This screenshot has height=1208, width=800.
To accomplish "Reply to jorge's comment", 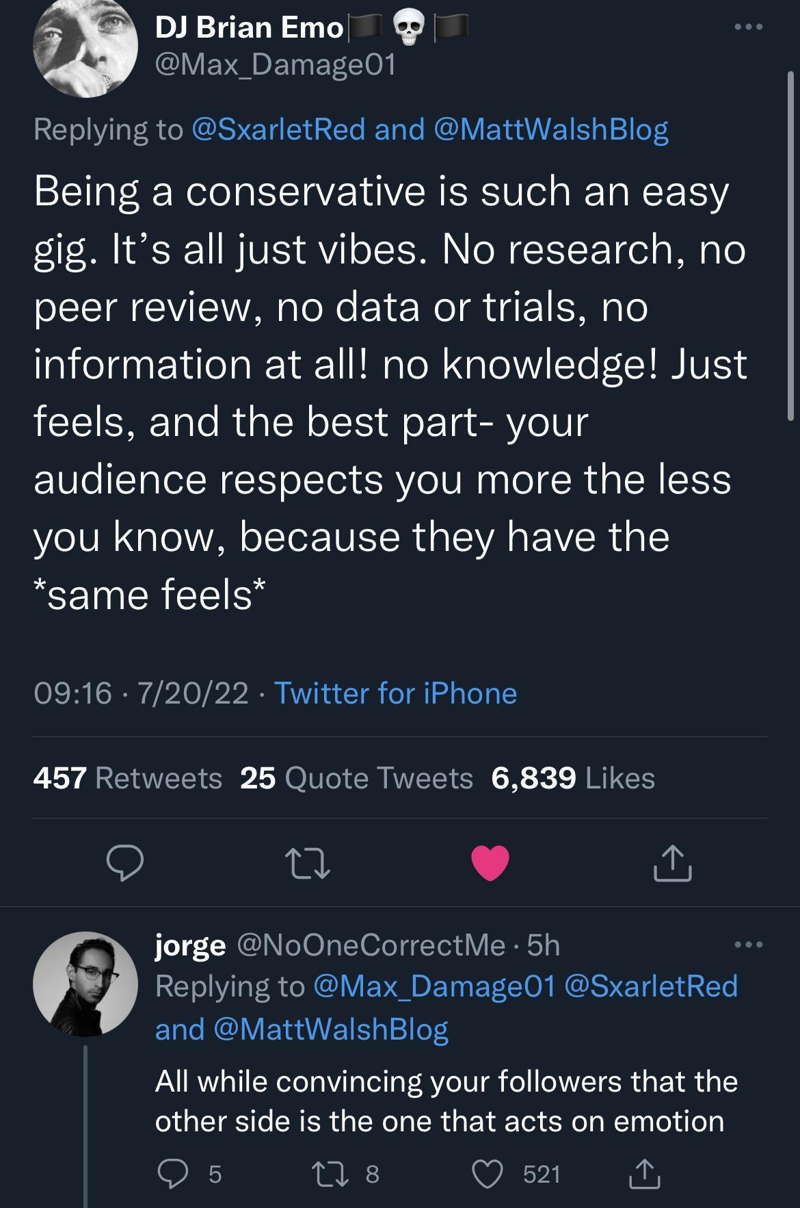I will point(176,1171).
